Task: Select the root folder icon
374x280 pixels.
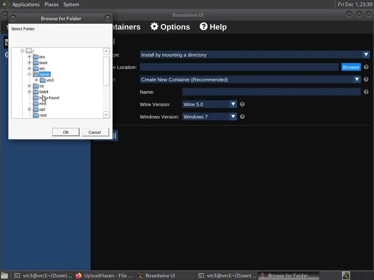Action: [36, 115]
